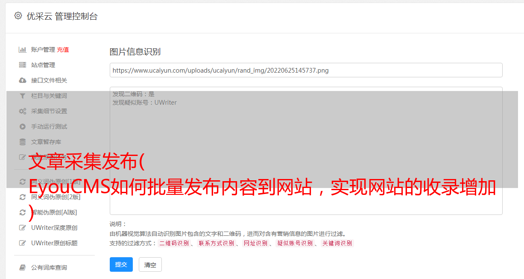This screenshot has height=279, width=524.
Task: Click the 清空 button
Action: point(150,264)
